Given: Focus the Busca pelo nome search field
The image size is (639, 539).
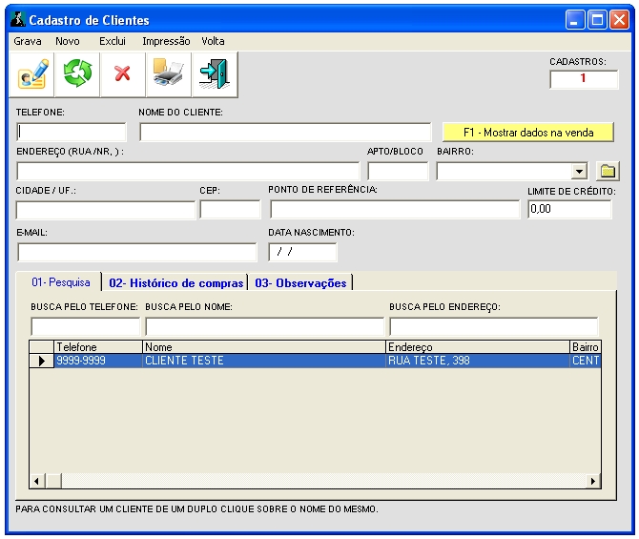Looking at the screenshot, I should [x=264, y=326].
